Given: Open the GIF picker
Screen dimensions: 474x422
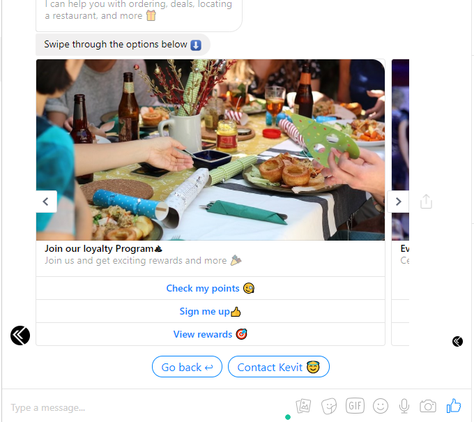Looking at the screenshot, I should point(355,405).
